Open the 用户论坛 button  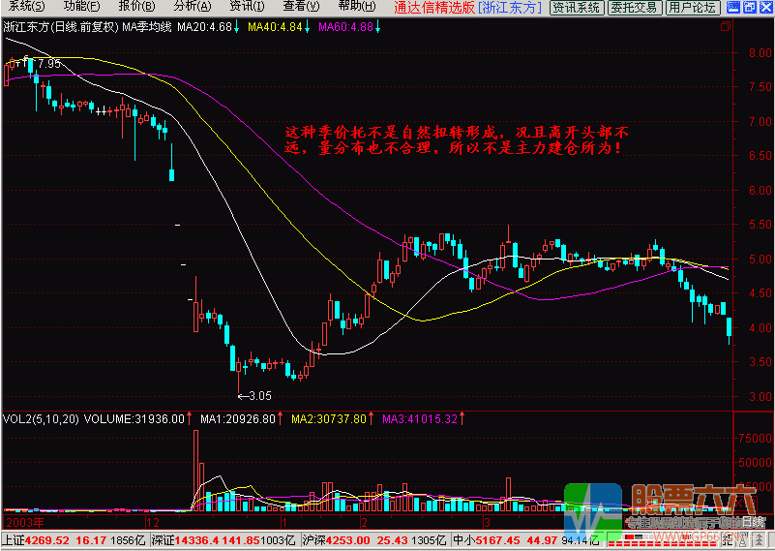click(693, 8)
